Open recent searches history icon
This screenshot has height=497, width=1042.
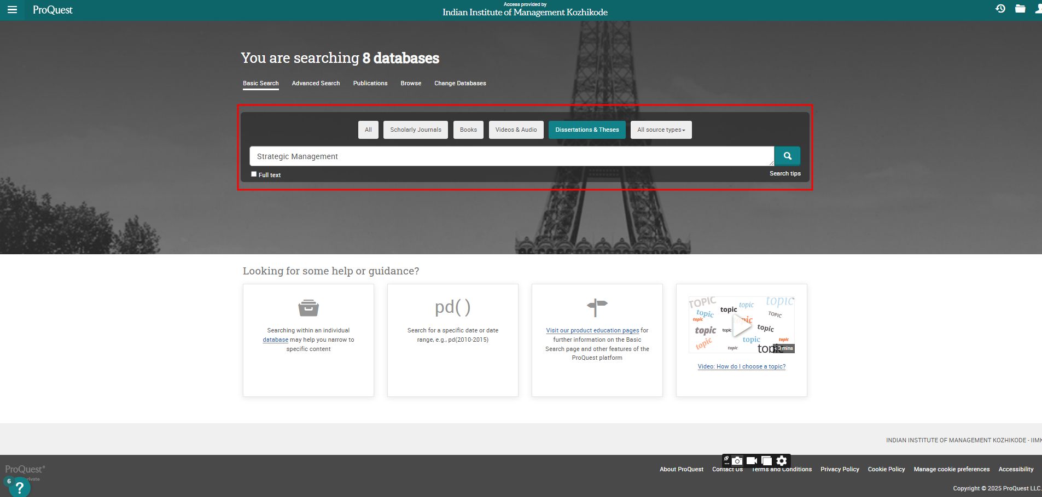[x=1000, y=9]
